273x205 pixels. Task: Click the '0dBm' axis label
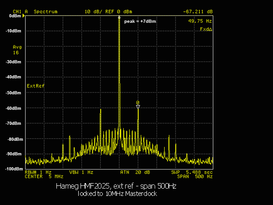pyautogui.click(x=15, y=16)
